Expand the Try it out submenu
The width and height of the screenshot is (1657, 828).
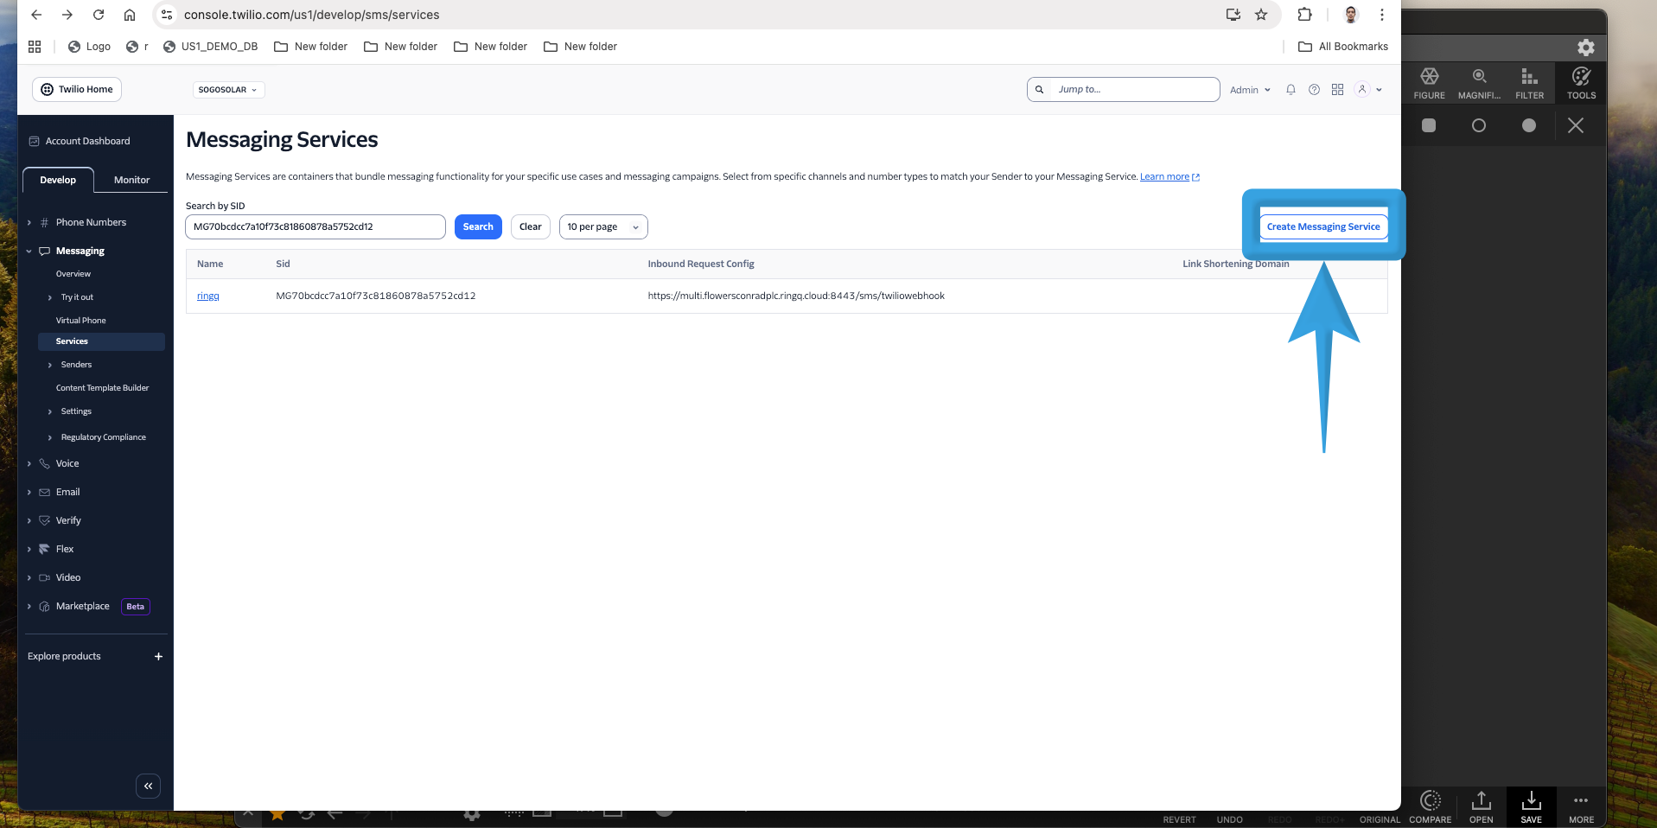(50, 297)
